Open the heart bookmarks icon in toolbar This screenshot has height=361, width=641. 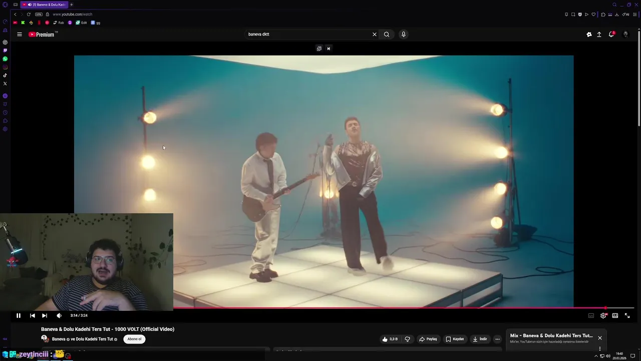pos(593,15)
